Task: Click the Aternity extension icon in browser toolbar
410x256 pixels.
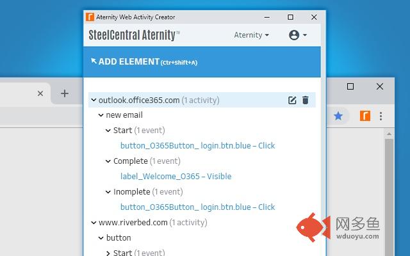Action: 365,116
